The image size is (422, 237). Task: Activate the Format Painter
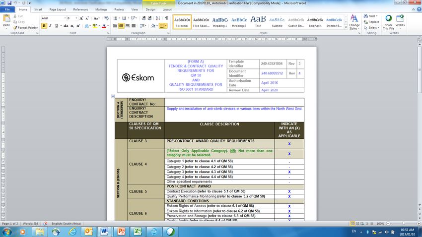click(25, 27)
